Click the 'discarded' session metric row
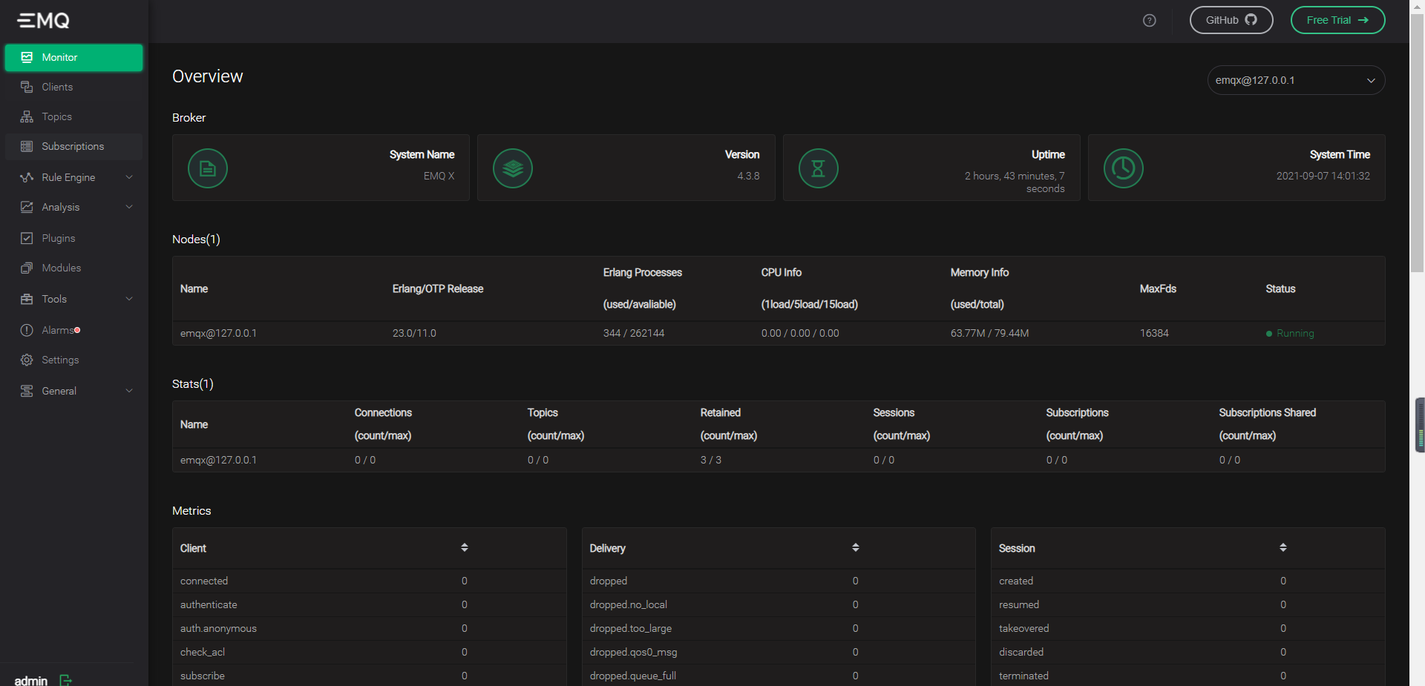 (x=1188, y=652)
